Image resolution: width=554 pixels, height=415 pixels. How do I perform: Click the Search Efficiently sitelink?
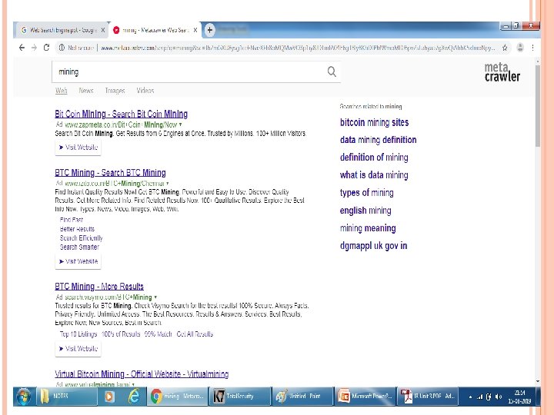(81, 237)
